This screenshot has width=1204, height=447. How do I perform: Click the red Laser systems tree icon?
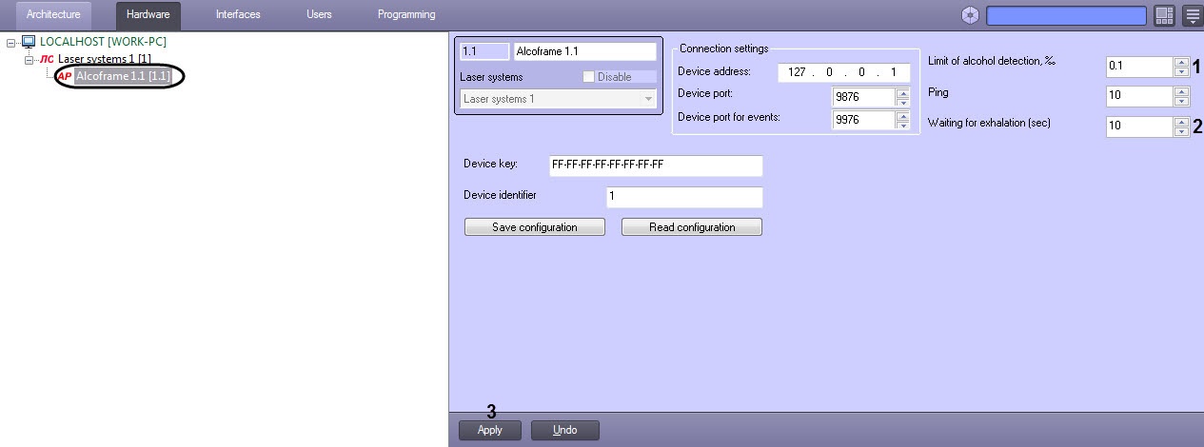click(48, 59)
